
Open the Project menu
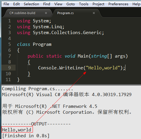point(98,4)
